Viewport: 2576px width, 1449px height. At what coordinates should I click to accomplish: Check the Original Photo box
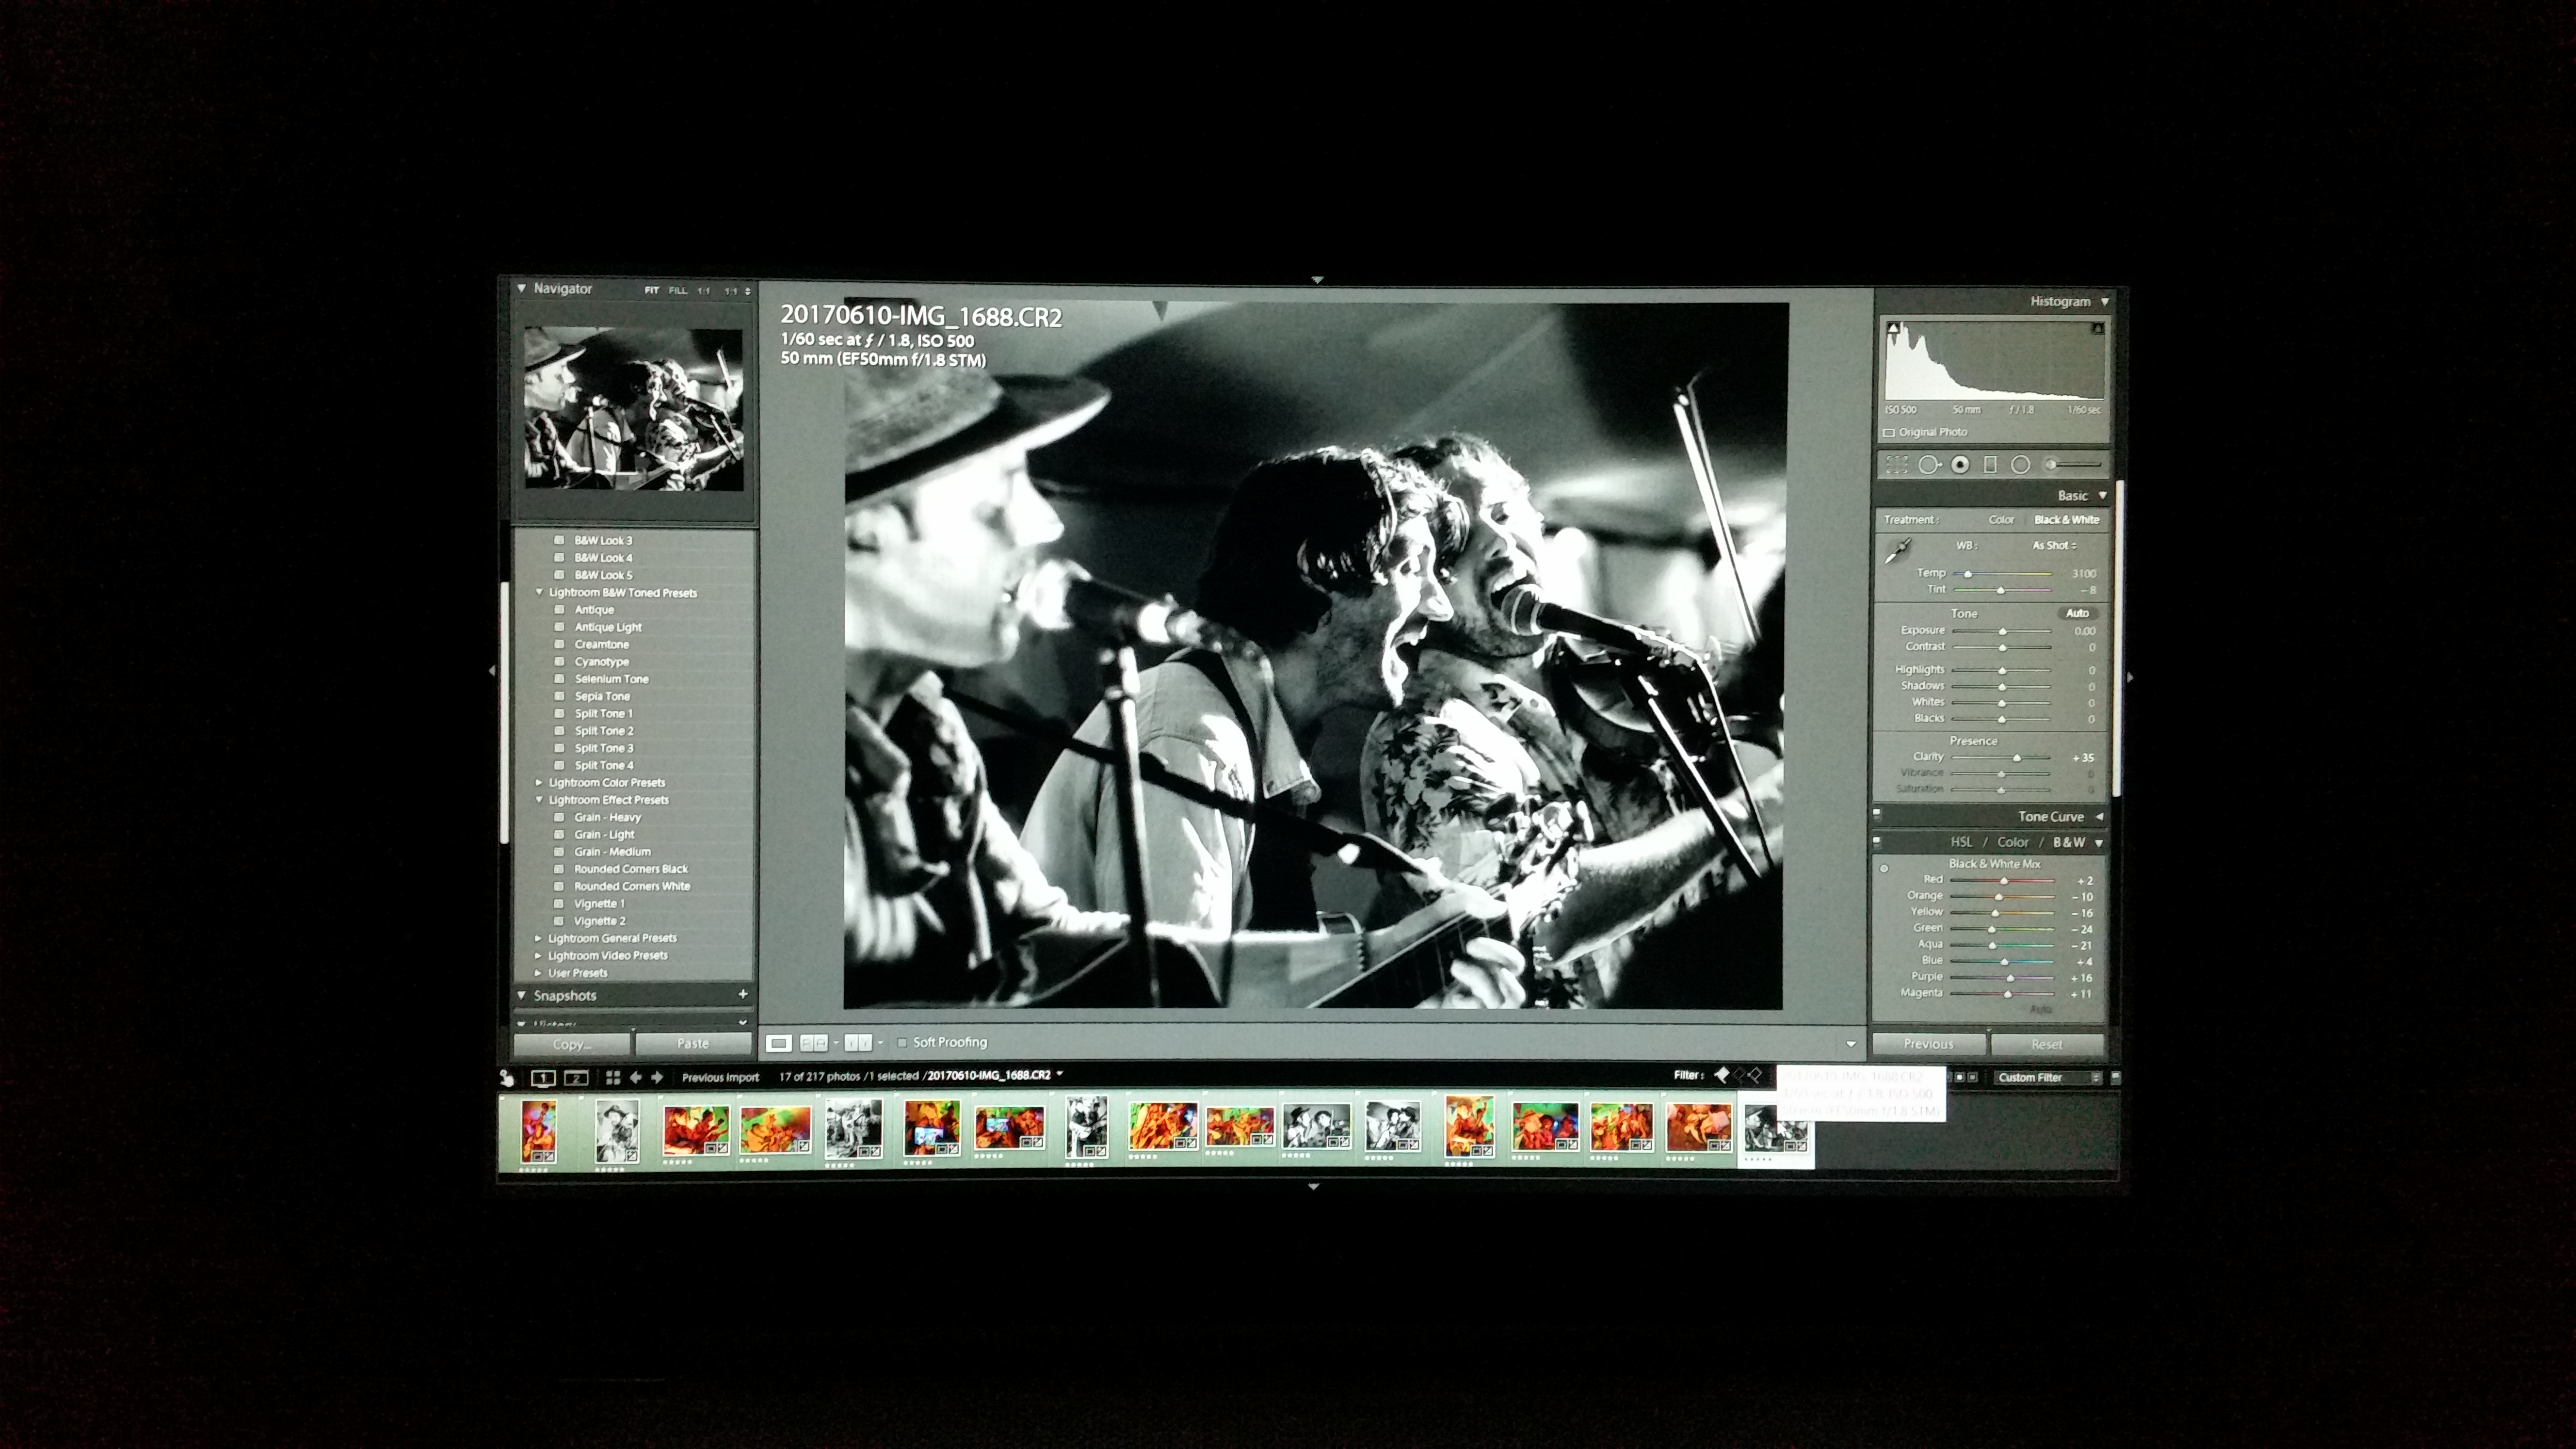pos(1889,433)
